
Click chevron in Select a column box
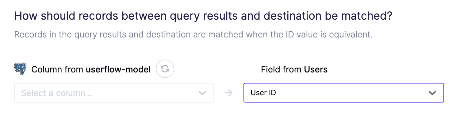click(x=202, y=93)
